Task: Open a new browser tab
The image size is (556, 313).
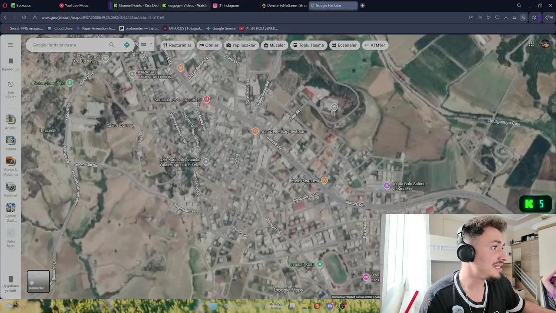Action: click(362, 6)
